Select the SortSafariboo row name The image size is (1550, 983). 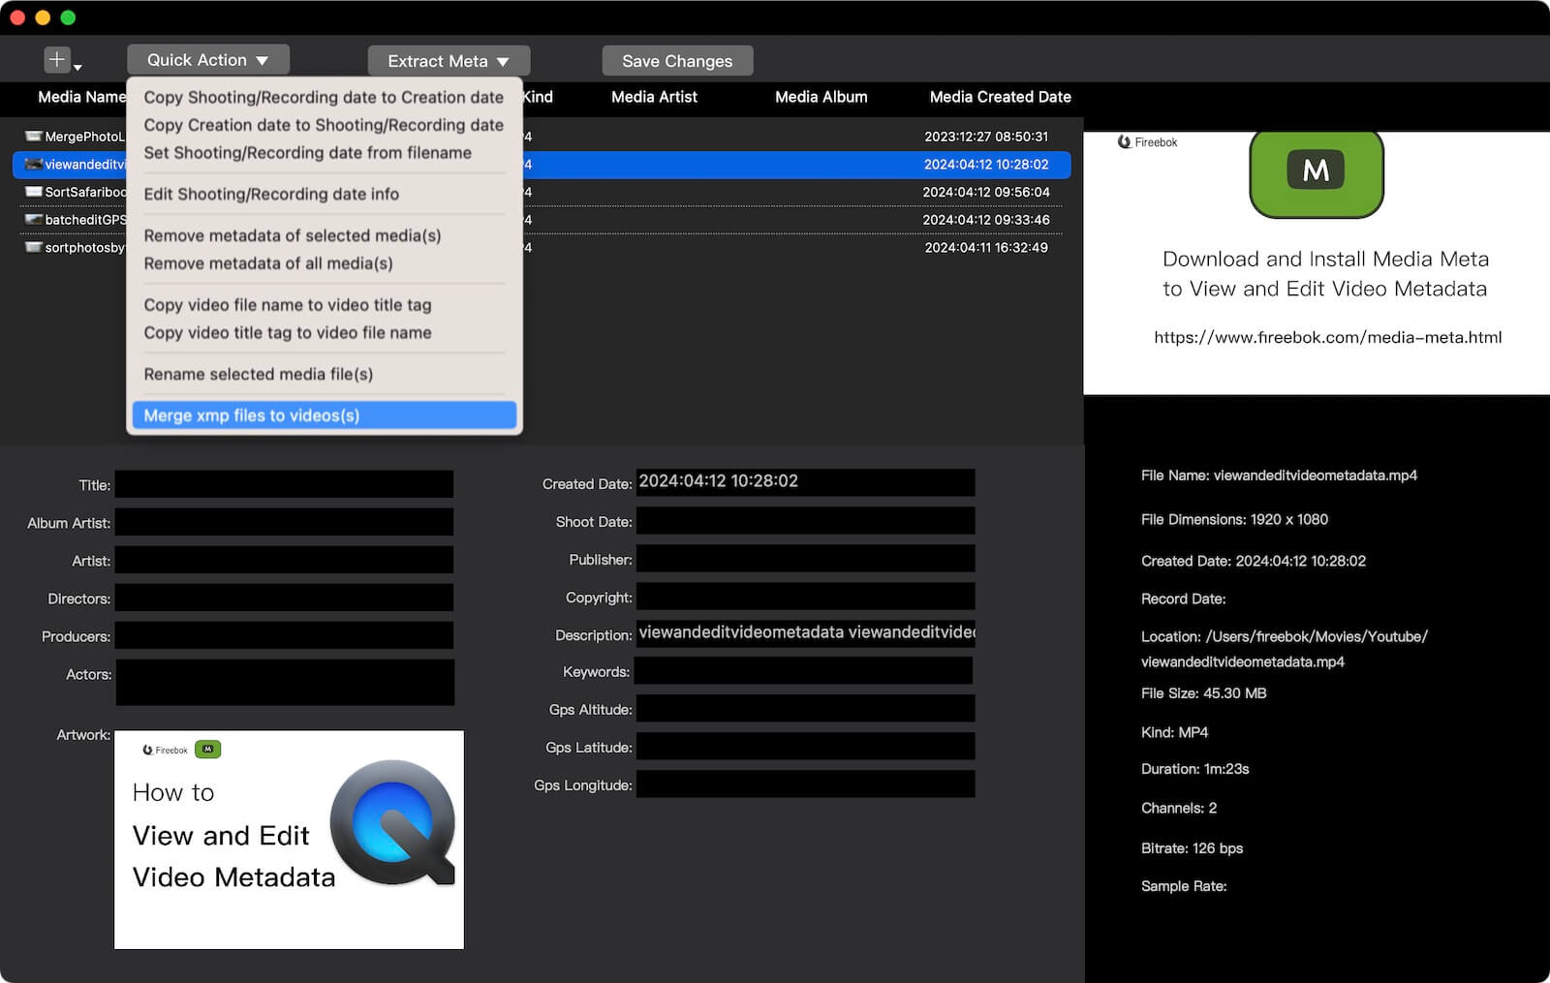click(85, 192)
